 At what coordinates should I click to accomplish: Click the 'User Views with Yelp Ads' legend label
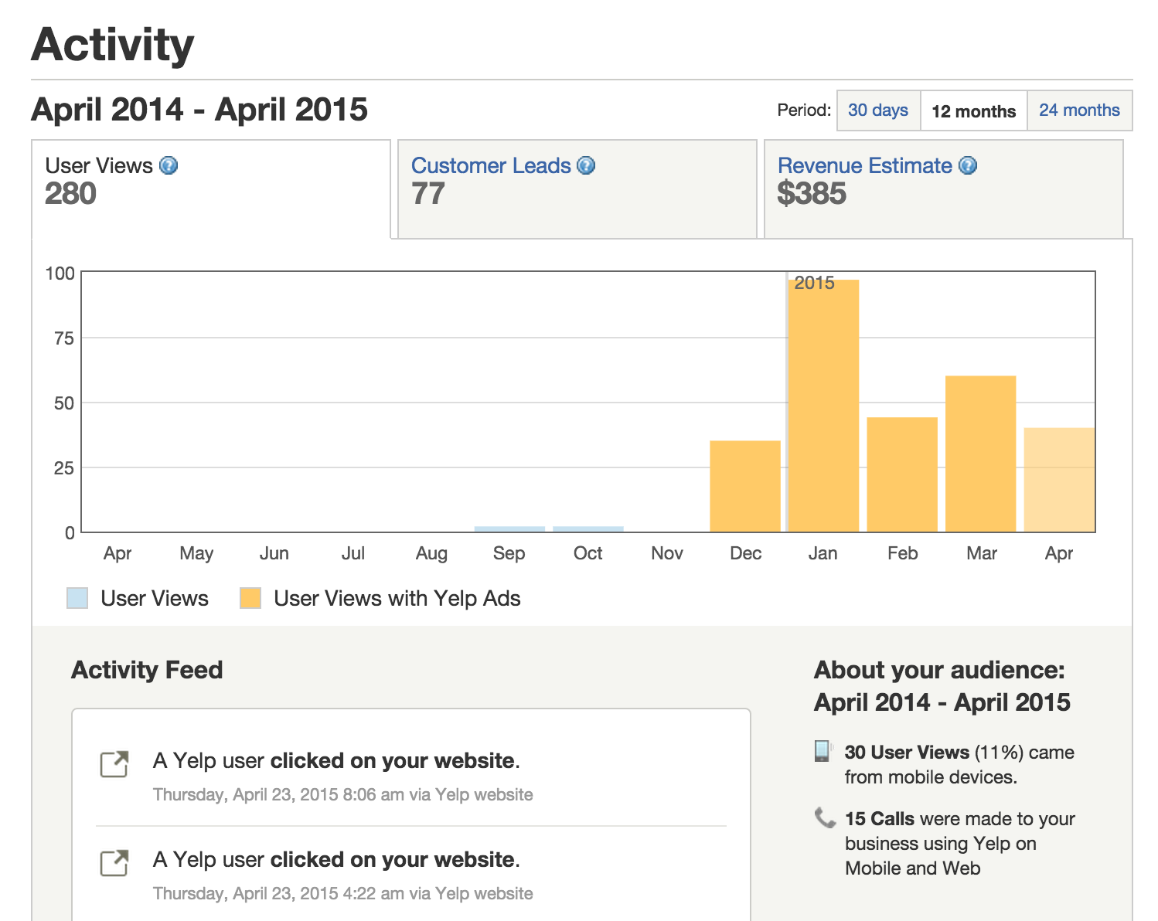(397, 599)
